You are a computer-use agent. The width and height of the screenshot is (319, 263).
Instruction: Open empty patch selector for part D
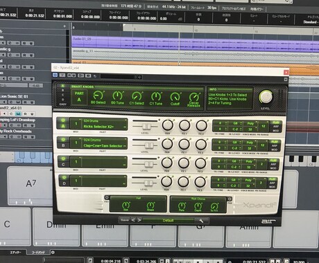click(103, 181)
